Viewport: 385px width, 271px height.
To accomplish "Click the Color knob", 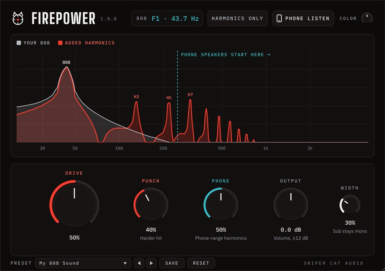I will 367,18.
